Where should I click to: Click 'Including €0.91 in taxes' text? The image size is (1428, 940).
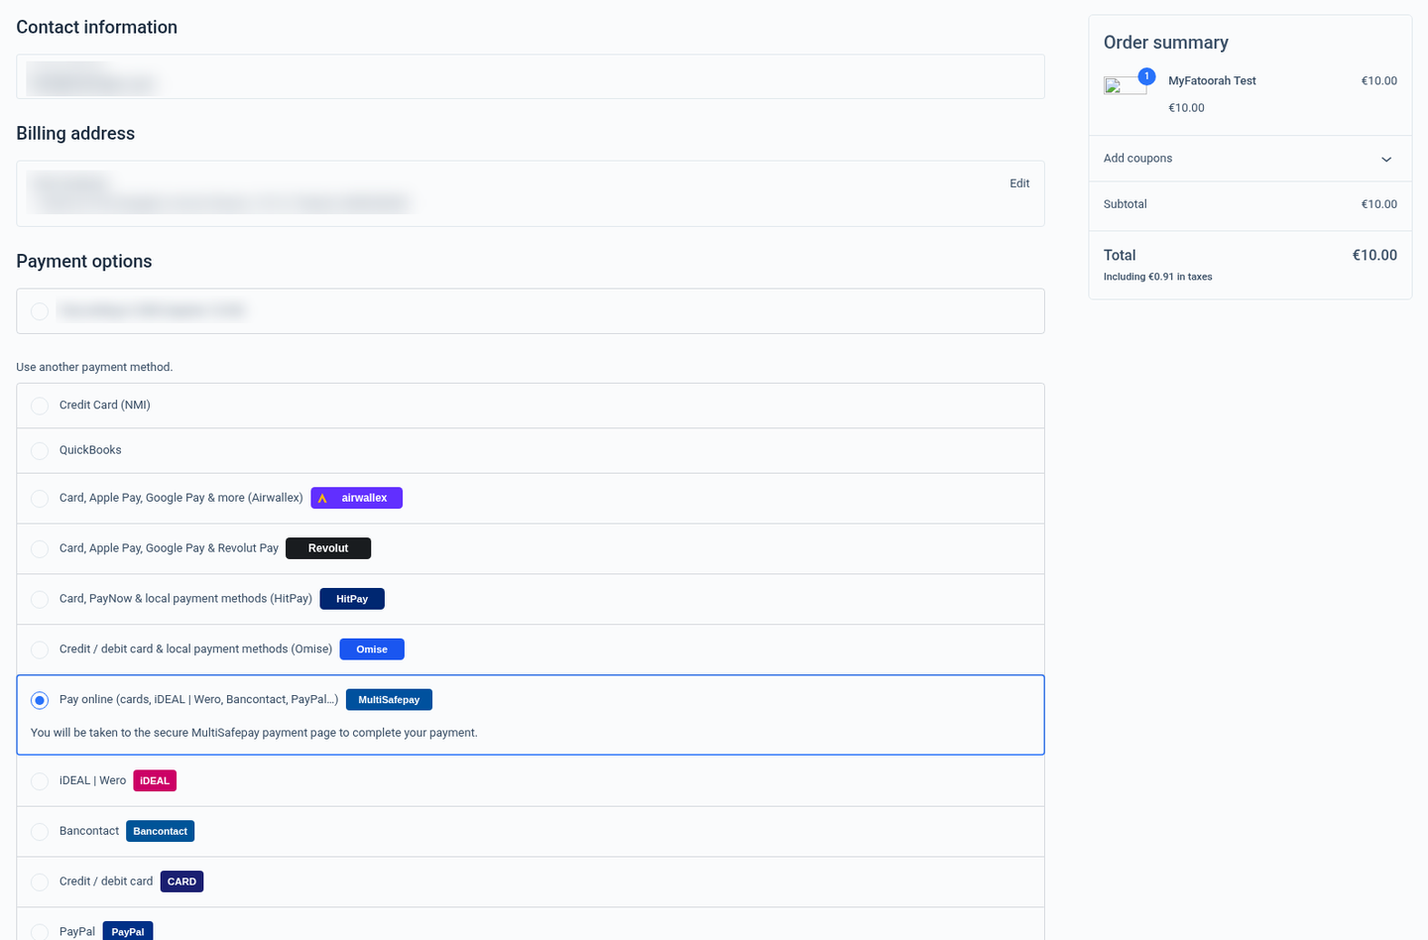click(x=1157, y=277)
